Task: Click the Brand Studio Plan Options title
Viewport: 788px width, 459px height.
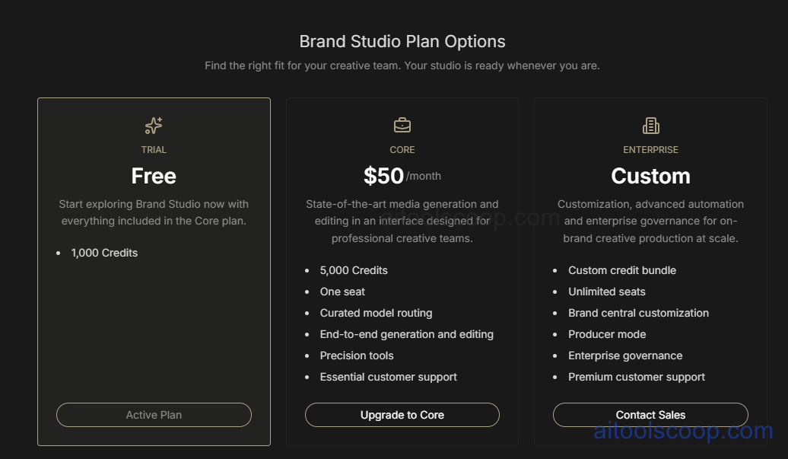Action: [402, 41]
